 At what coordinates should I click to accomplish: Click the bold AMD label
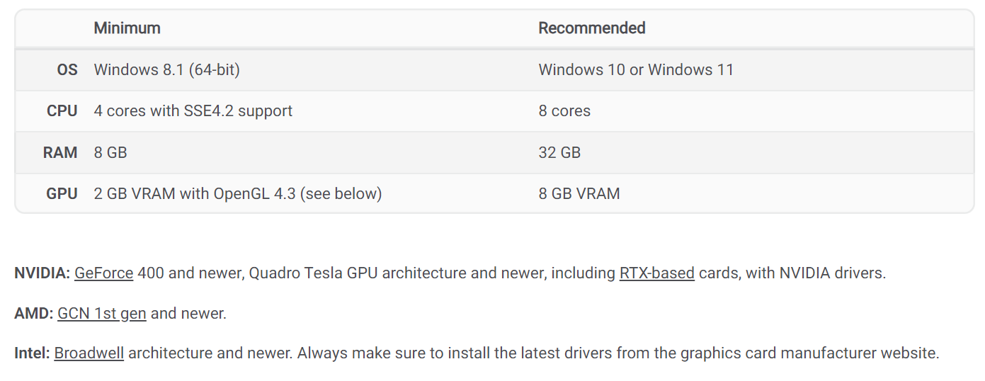pyautogui.click(x=33, y=313)
